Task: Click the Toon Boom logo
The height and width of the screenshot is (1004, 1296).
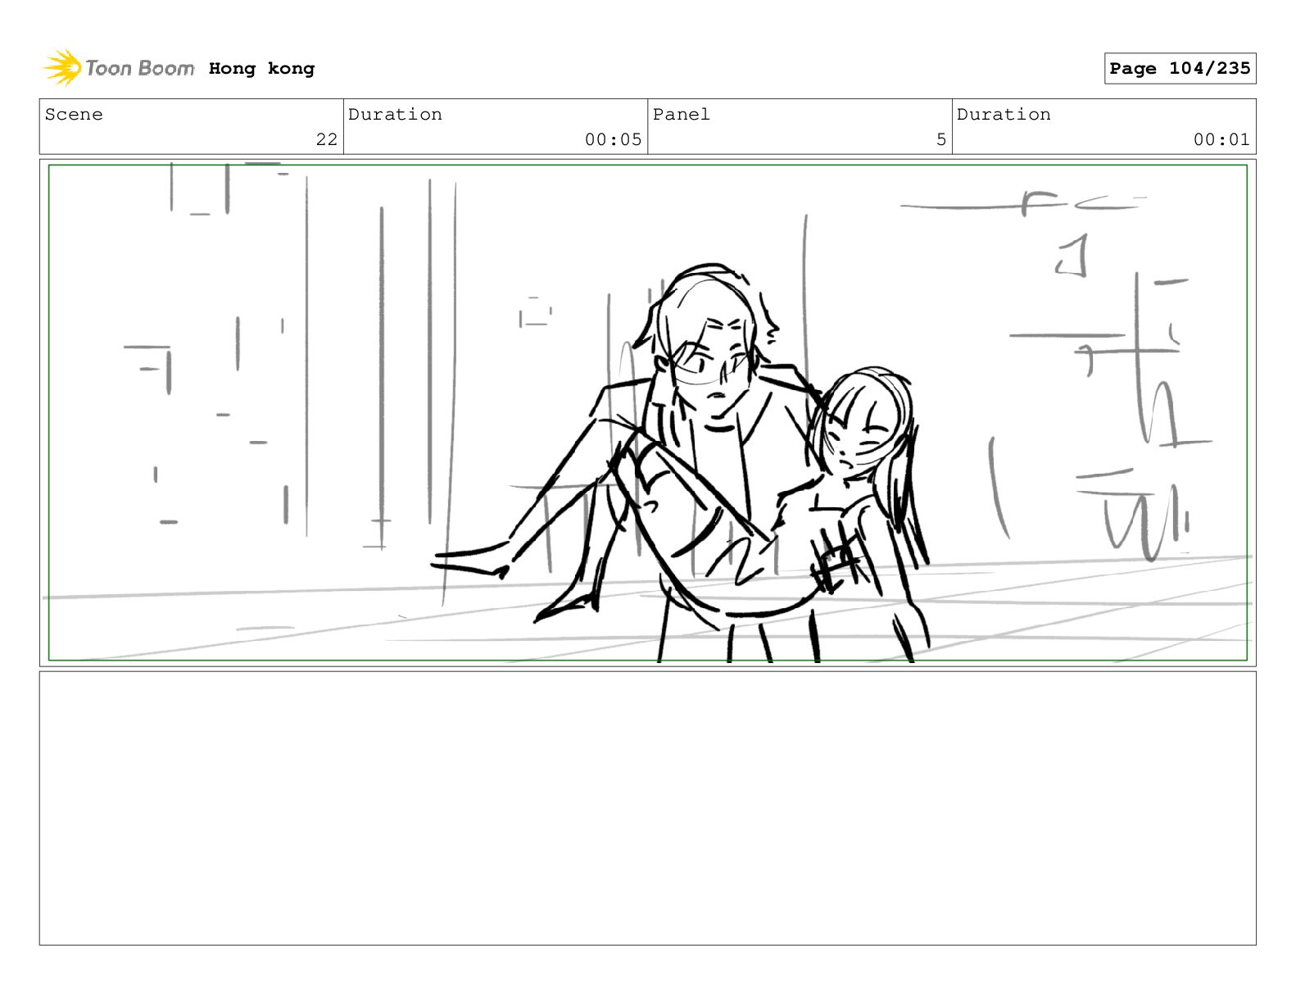Action: point(119,68)
